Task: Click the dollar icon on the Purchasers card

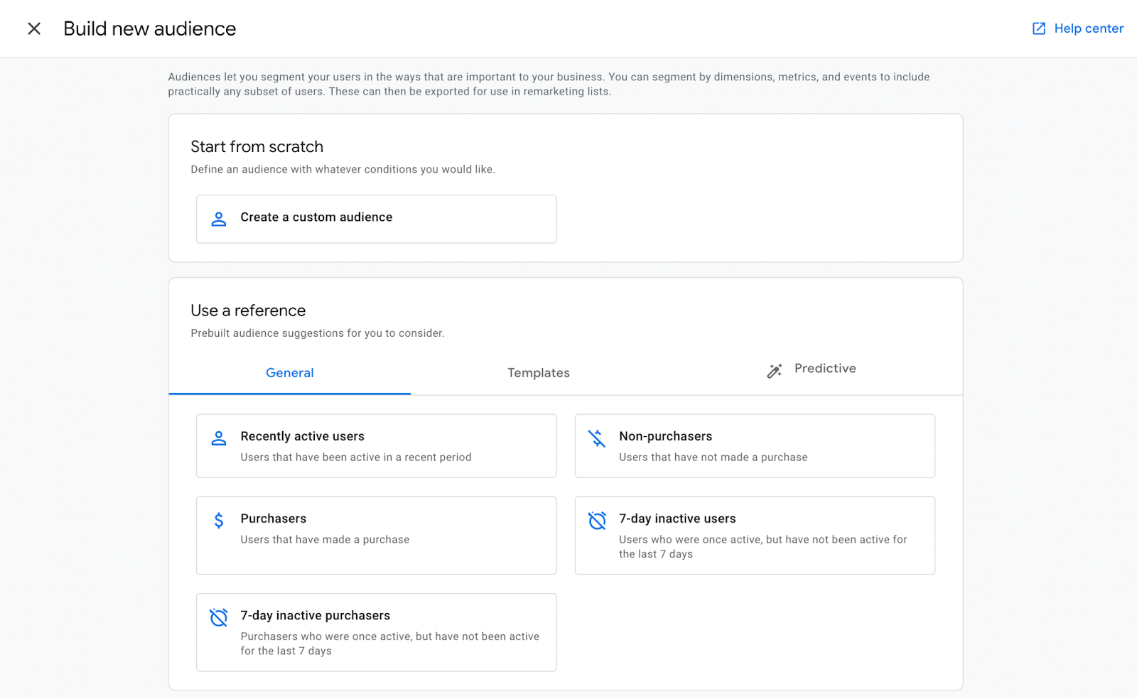Action: point(218,520)
